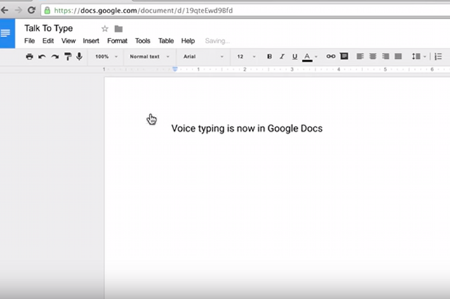This screenshot has height=299, width=450.
Task: Click the Insert link icon
Action: coord(331,56)
